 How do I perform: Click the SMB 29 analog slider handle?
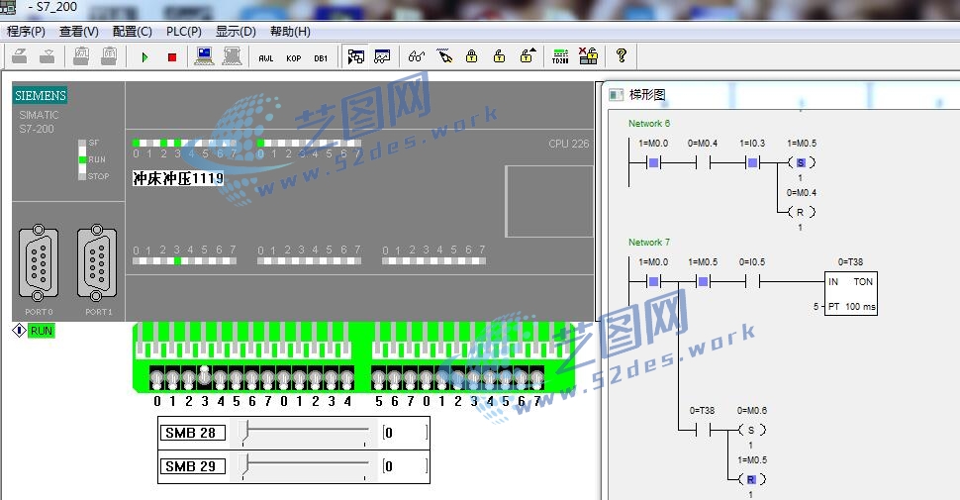(244, 465)
